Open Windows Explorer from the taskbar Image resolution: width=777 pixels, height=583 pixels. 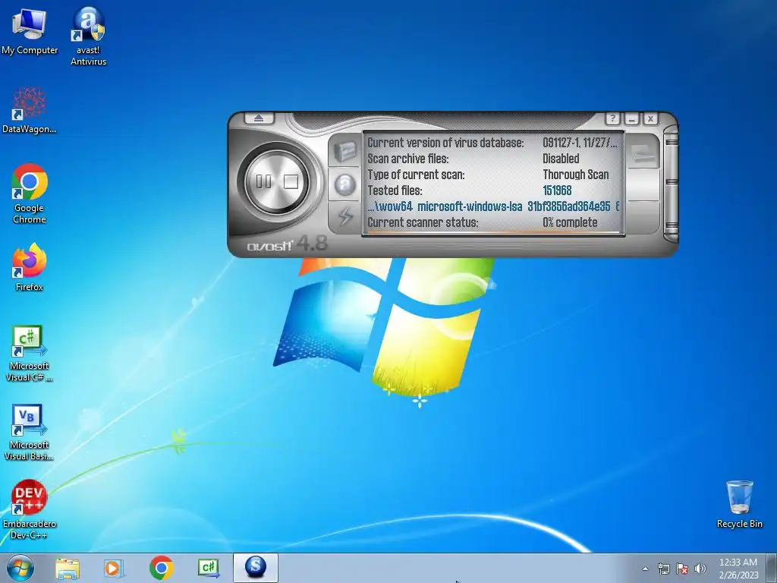click(x=68, y=568)
